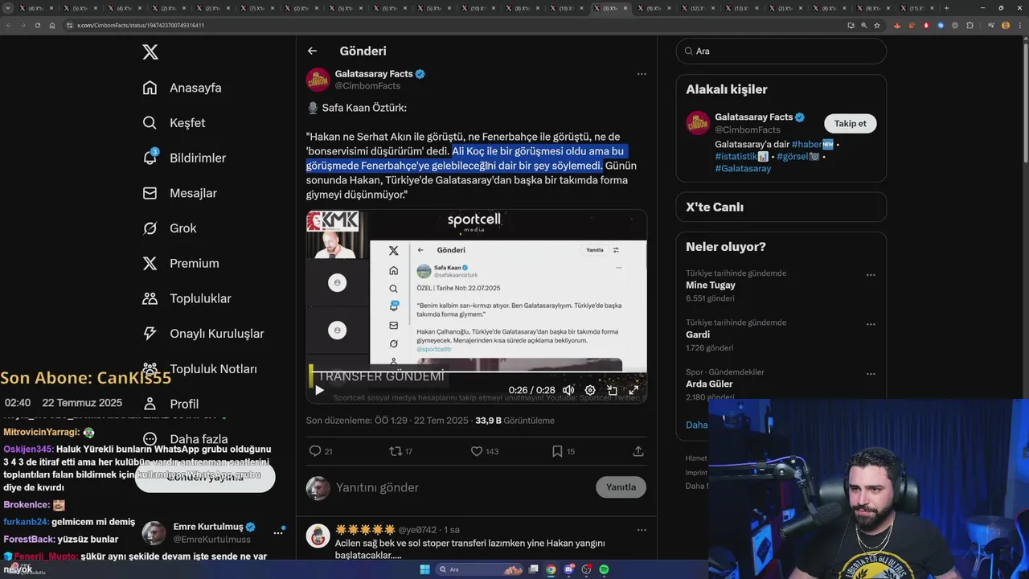The width and height of the screenshot is (1029, 579).
Task: Open Chrome three-dot menu
Action: [x=1019, y=25]
